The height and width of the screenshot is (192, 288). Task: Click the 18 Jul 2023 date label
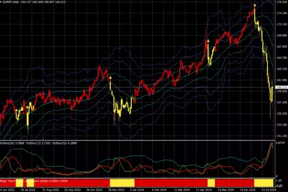pos(22,190)
